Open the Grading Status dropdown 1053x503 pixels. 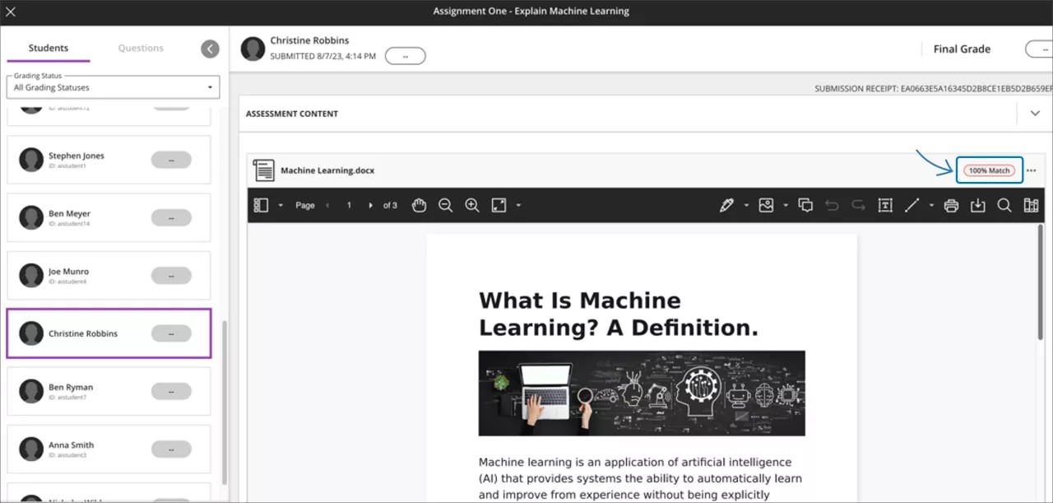[113, 87]
